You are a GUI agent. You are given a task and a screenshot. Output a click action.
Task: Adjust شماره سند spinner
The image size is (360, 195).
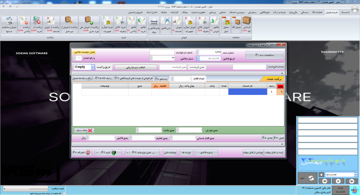[x=198, y=52]
